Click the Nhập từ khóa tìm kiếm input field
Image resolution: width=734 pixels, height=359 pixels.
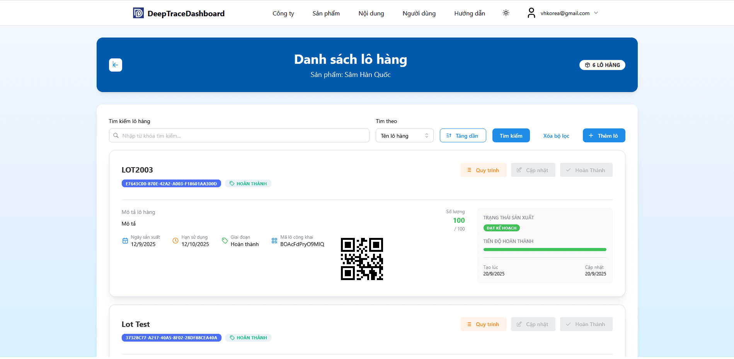point(239,135)
